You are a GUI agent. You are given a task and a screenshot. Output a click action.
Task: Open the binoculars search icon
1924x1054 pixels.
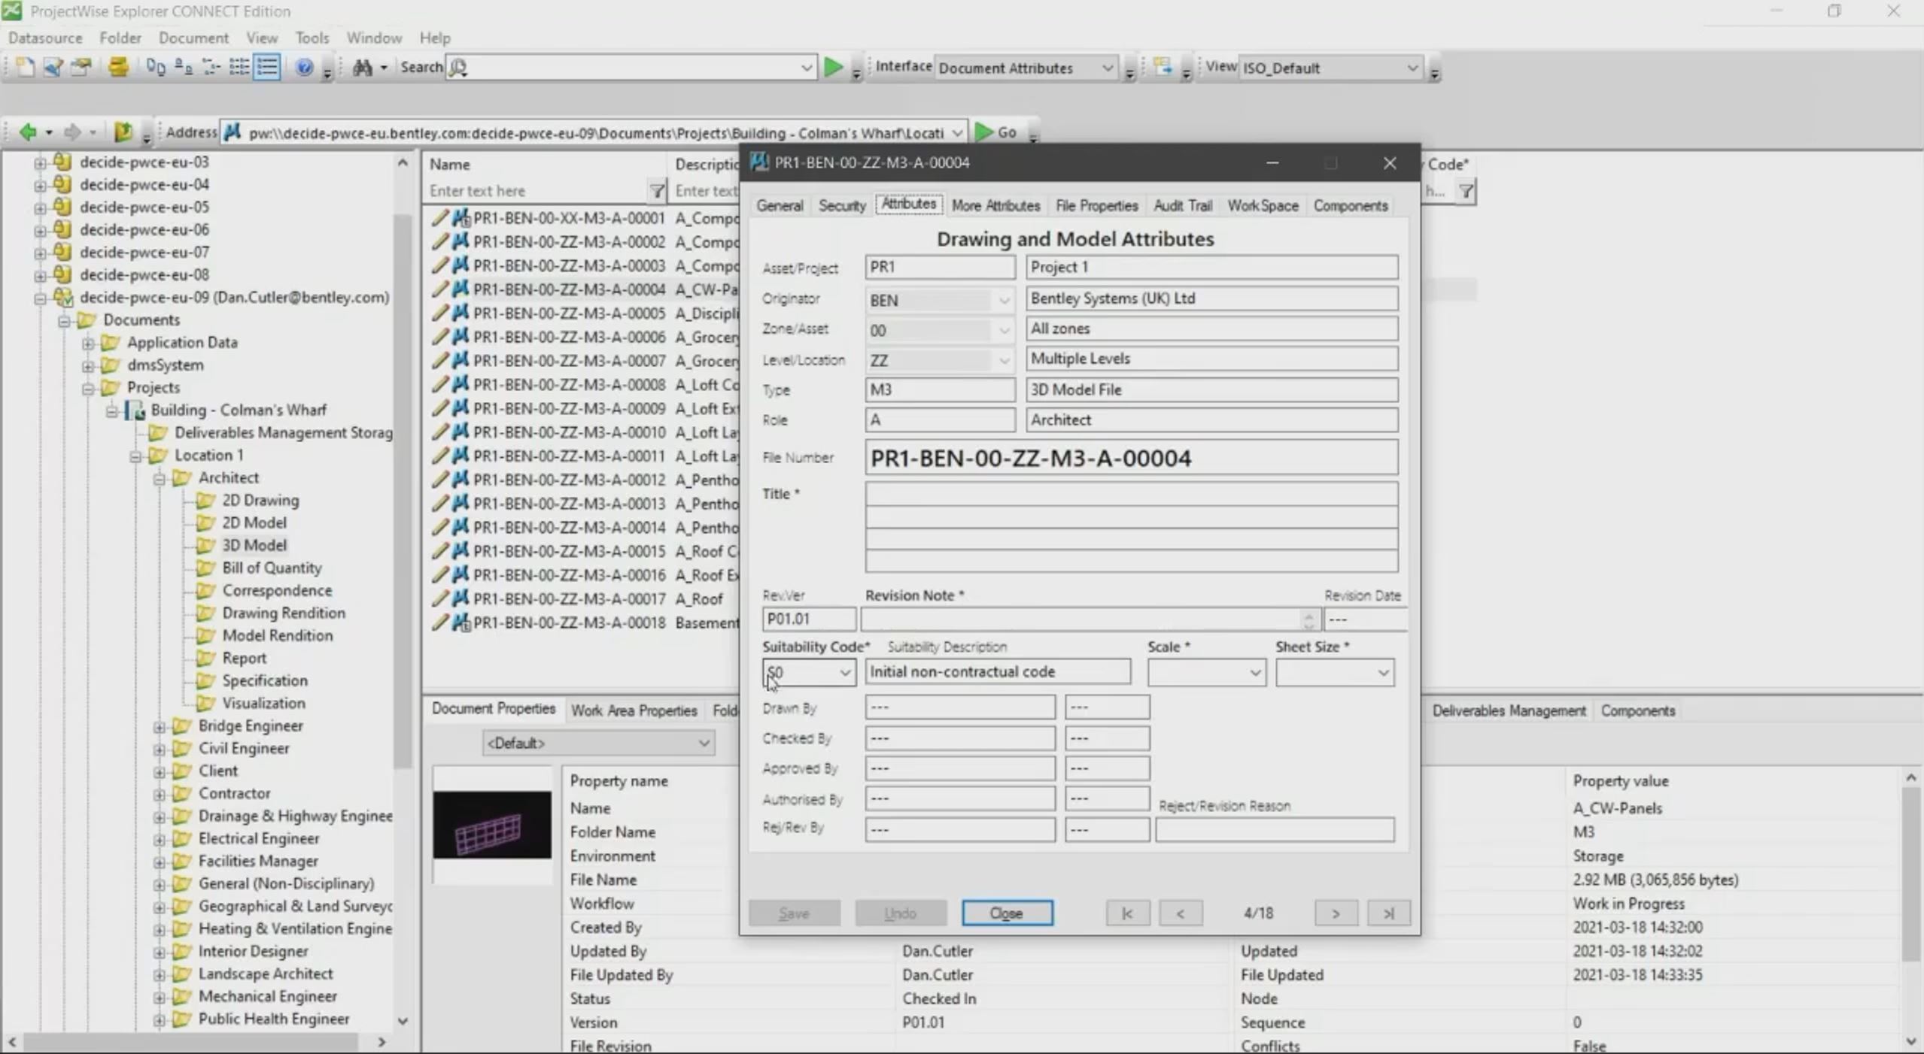pyautogui.click(x=363, y=68)
